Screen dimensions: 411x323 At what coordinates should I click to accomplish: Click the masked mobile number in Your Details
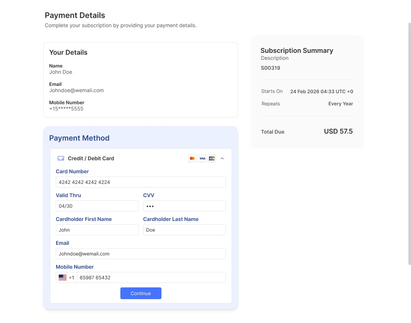coord(66,109)
